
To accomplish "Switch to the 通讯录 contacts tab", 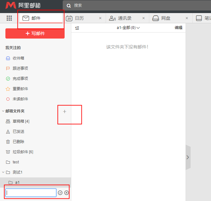I will 124,18.
